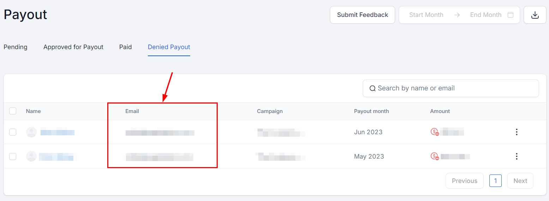Check the Jun 2023 row checkbox

13,132
